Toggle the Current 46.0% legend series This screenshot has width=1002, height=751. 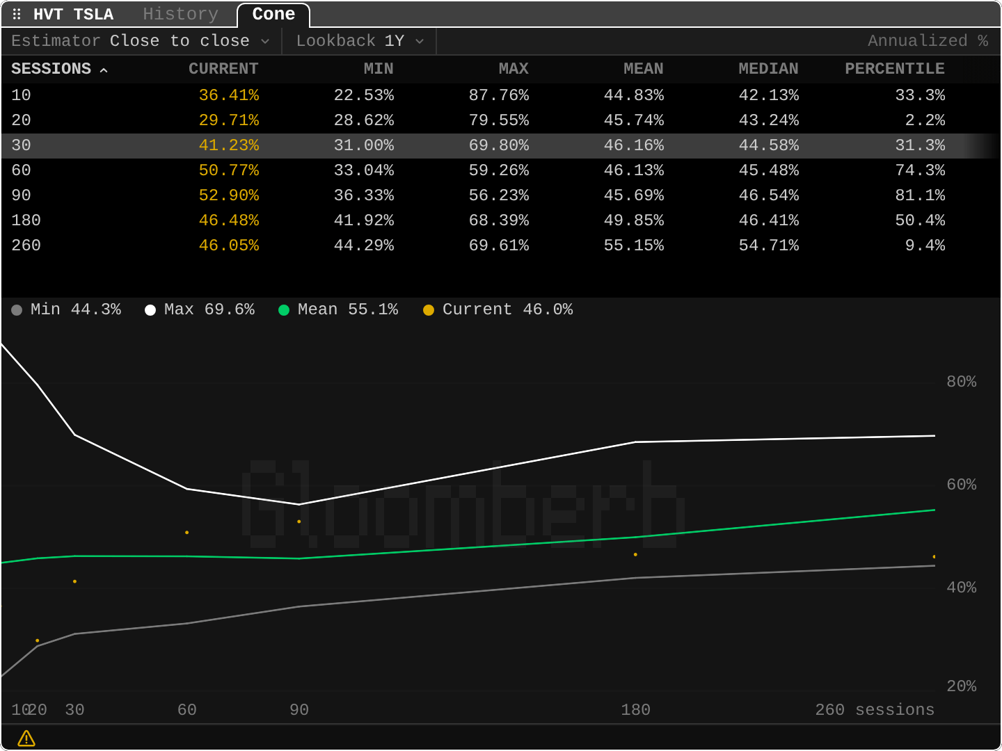click(498, 309)
